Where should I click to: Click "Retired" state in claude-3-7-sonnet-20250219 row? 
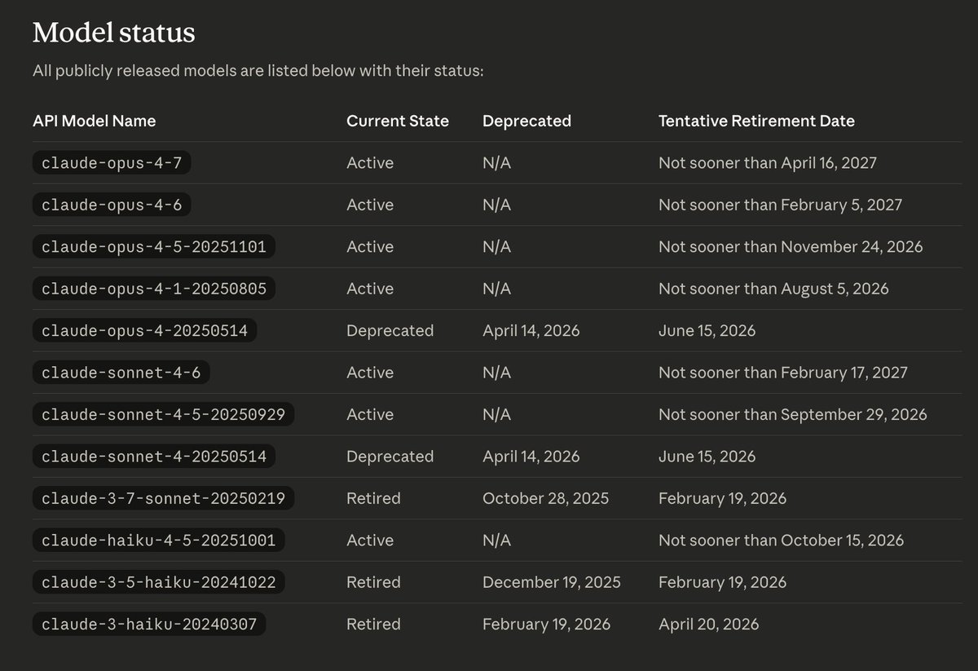pyautogui.click(x=373, y=498)
